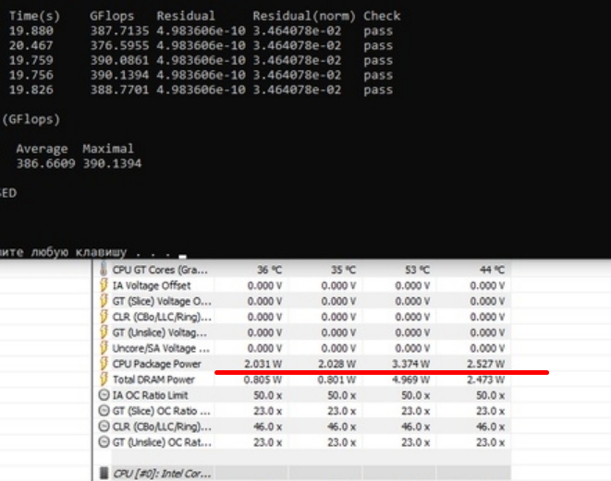This screenshot has height=481, width=611.
Task: Click the 44 °C CPU GT Cores value
Action: point(492,270)
